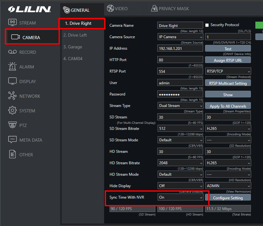Image resolution: width=263 pixels, height=226 pixels.
Task: Open the Hide Display dropdown
Action: [180, 186]
